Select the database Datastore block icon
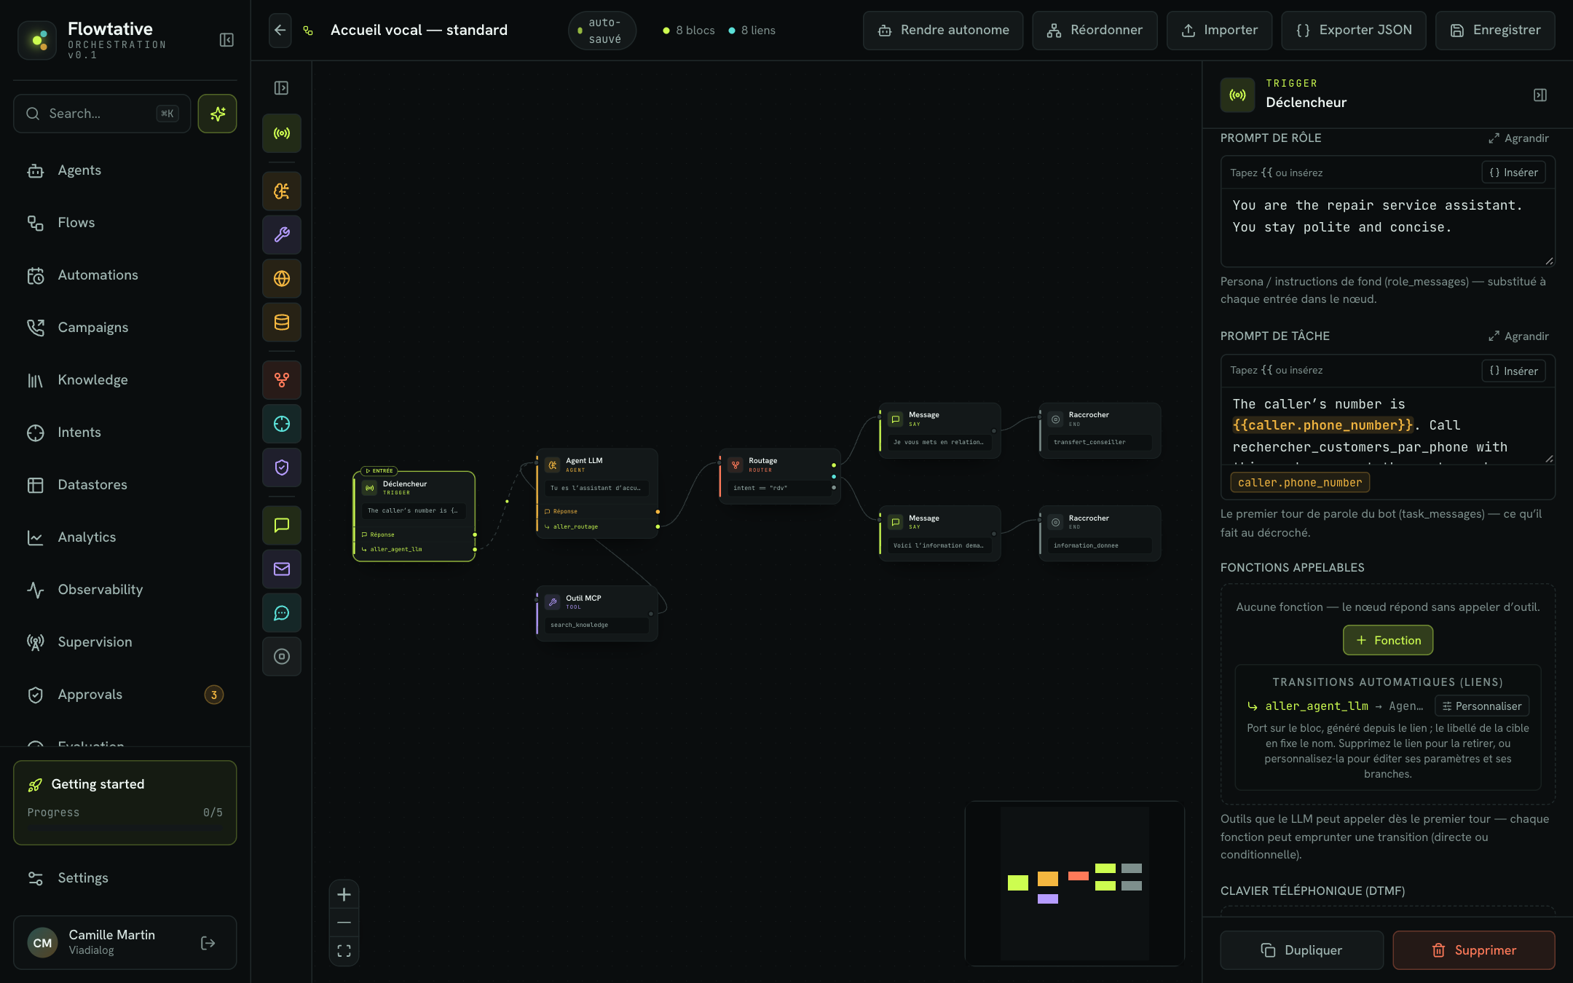The height and width of the screenshot is (983, 1573). [x=282, y=322]
